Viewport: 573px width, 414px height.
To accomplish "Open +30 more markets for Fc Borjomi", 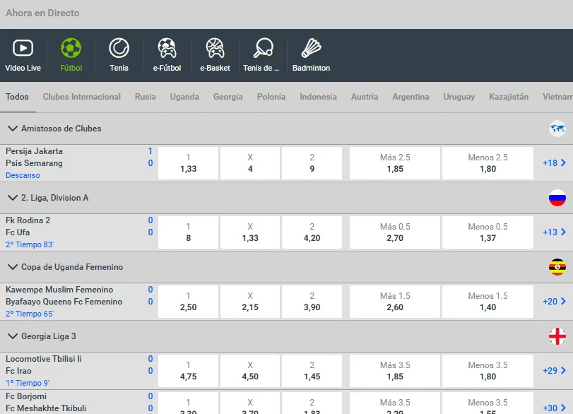I will click(x=555, y=408).
